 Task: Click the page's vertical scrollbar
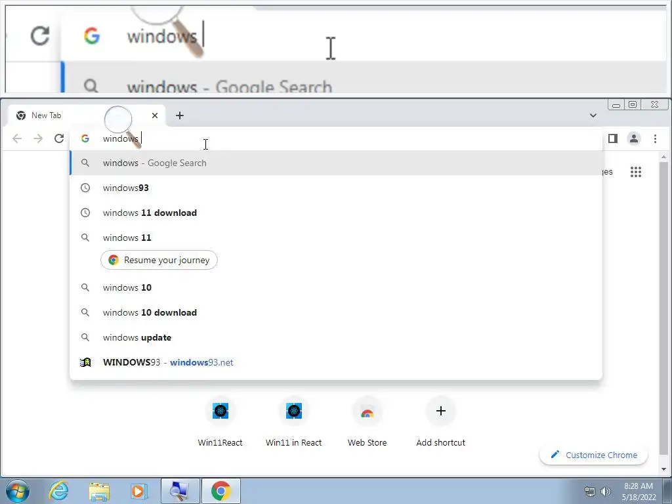[663, 307]
